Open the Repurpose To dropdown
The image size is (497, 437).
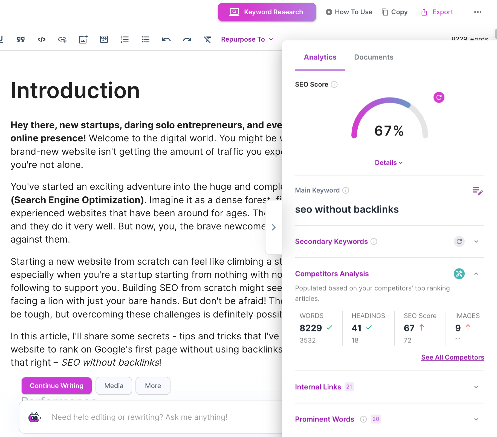coord(247,39)
